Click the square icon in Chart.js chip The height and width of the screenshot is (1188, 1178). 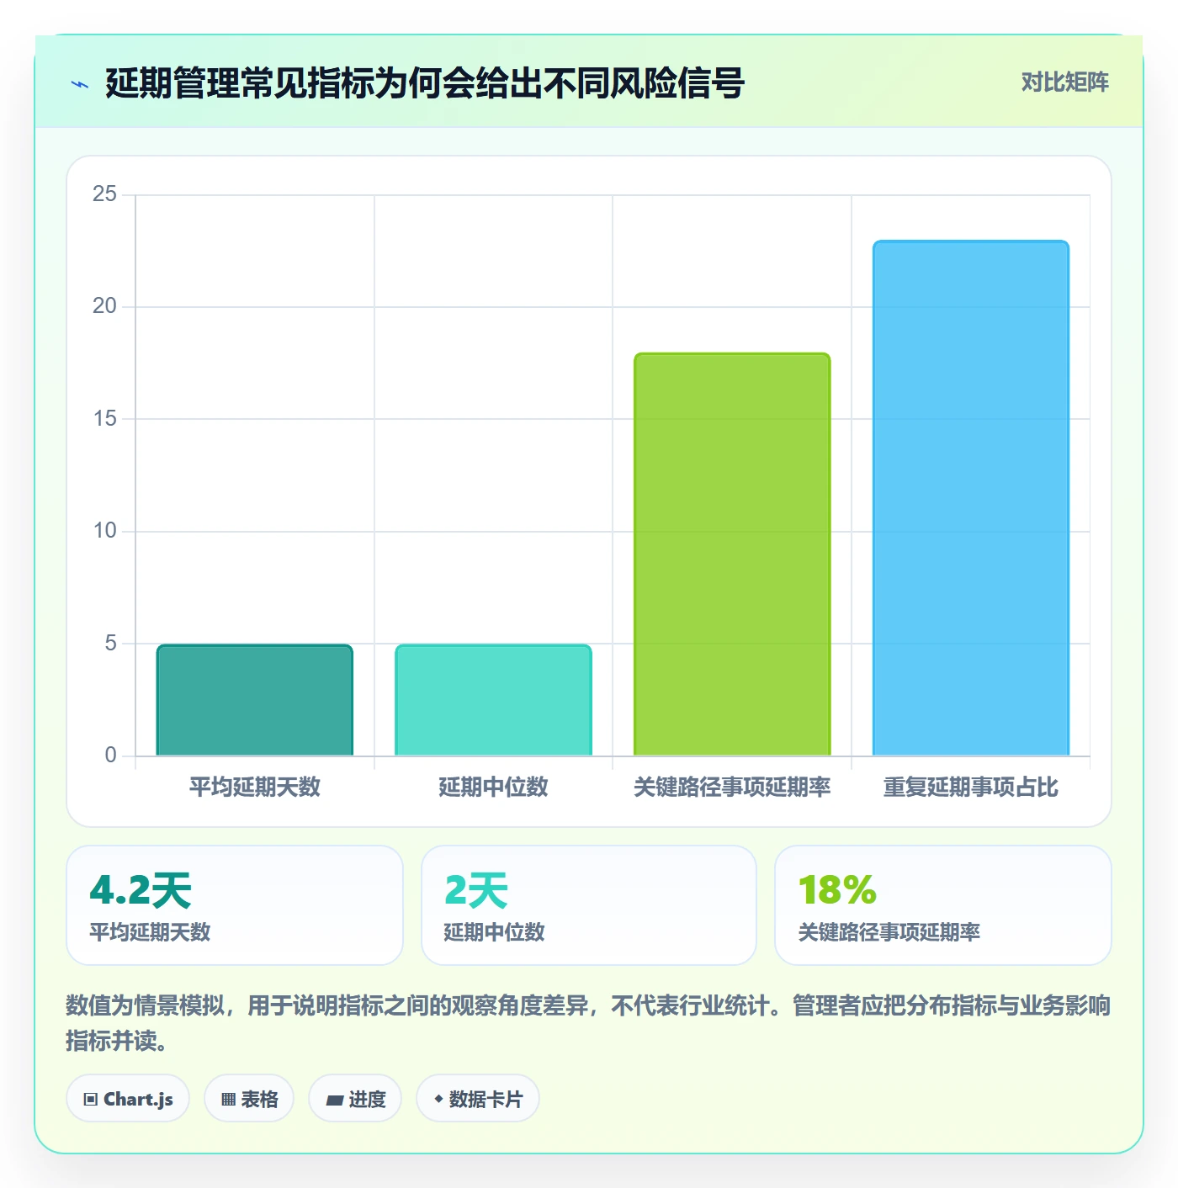tap(91, 1099)
